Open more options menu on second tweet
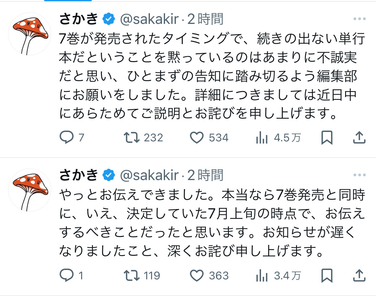This screenshot has height=296, width=376. point(359,175)
